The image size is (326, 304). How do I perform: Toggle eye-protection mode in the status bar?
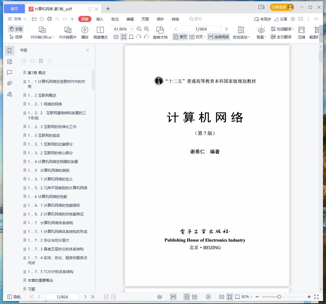point(160,297)
